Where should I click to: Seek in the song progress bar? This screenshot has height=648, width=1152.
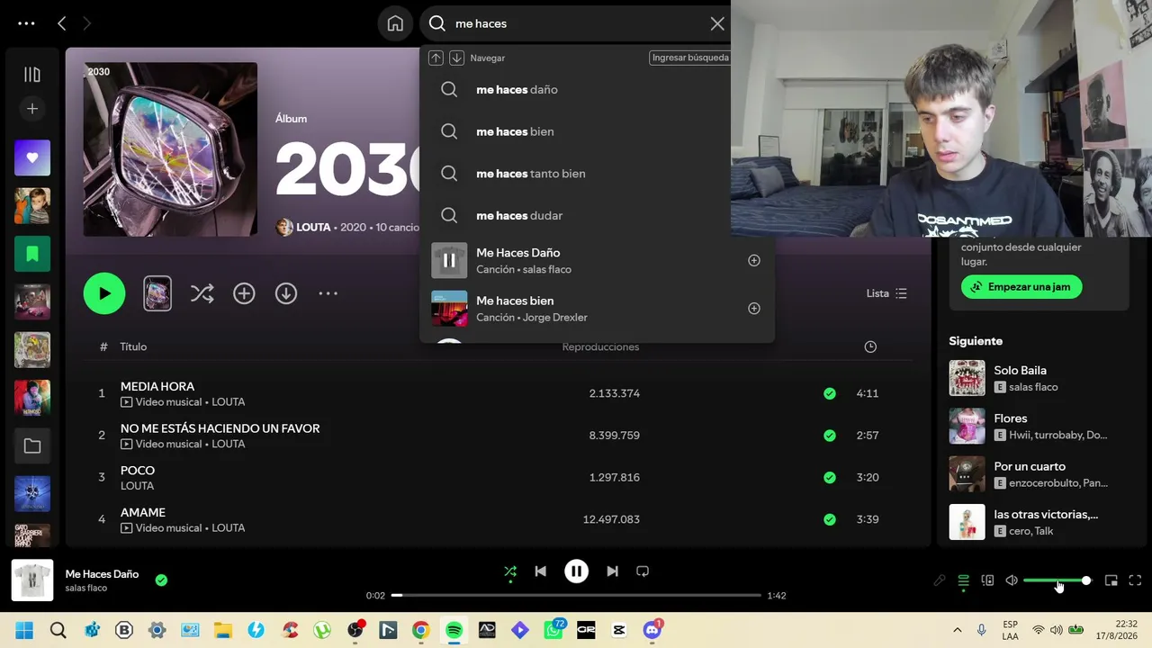pos(576,595)
